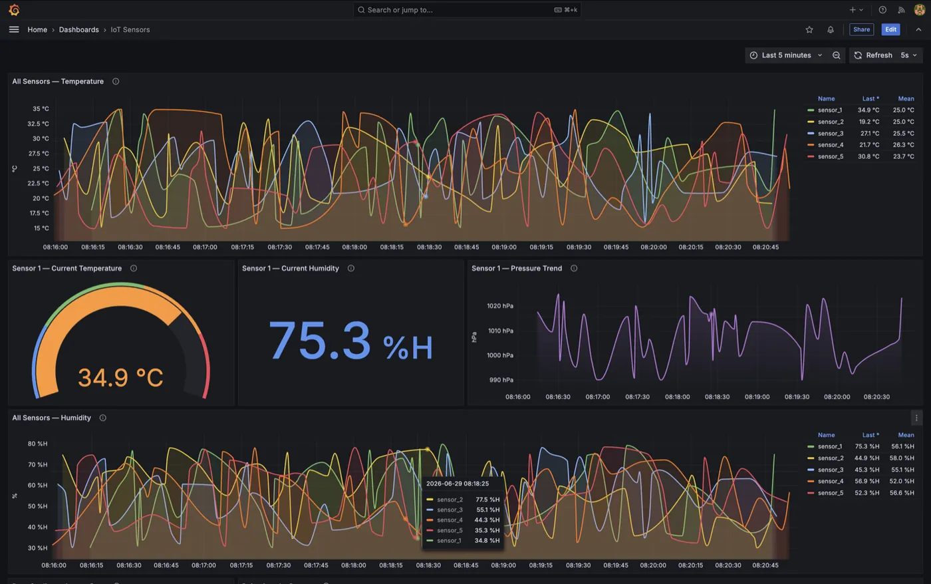
Task: Open the Humidity panel three-dot menu
Action: 916,418
